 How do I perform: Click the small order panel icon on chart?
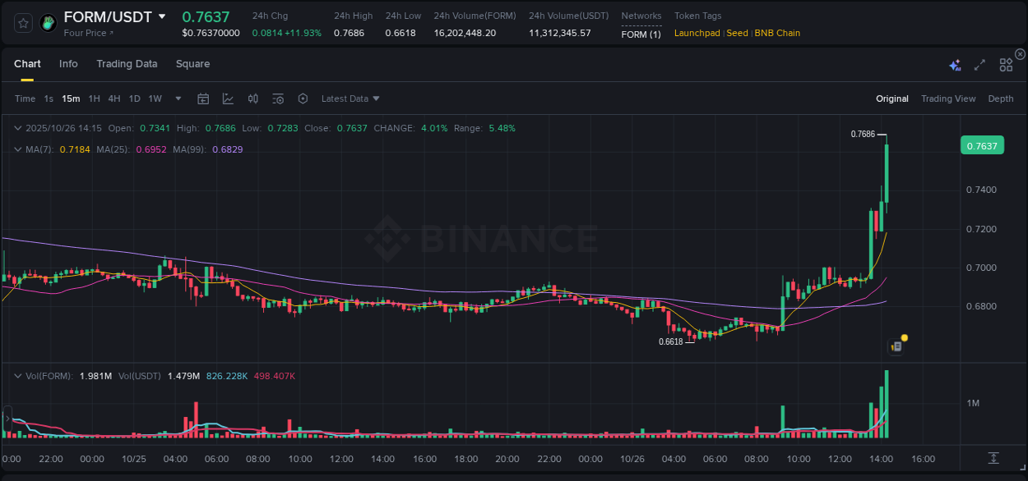(896, 346)
